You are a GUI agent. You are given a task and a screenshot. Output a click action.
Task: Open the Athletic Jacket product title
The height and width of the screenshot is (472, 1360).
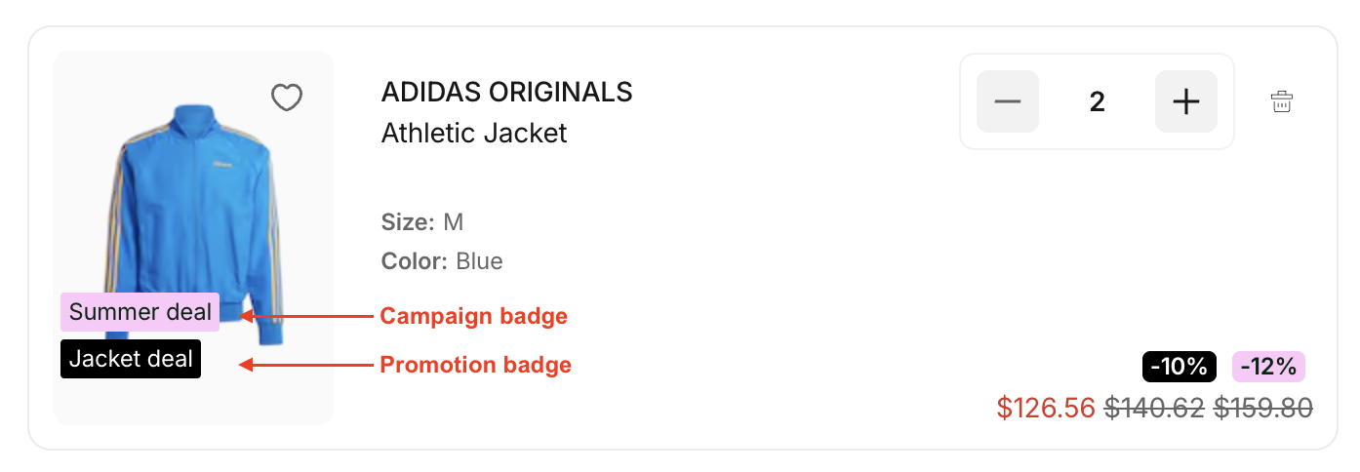coord(474,133)
